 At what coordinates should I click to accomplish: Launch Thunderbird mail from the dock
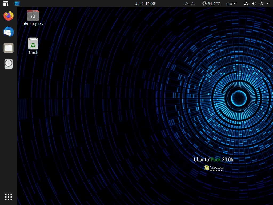(x=9, y=32)
